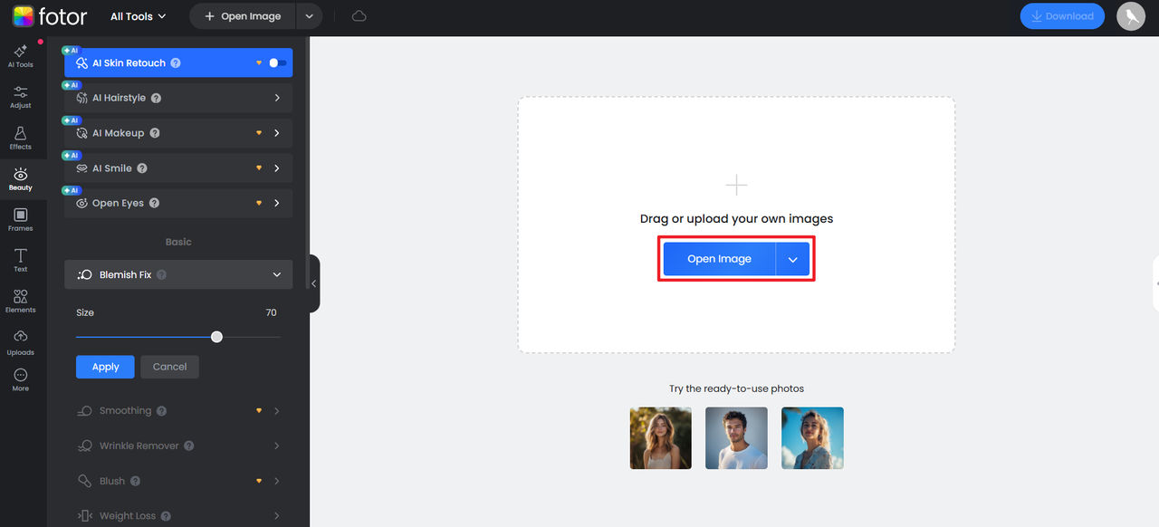Expand the Blush tool
Screen dimensions: 1159x527
277,482
